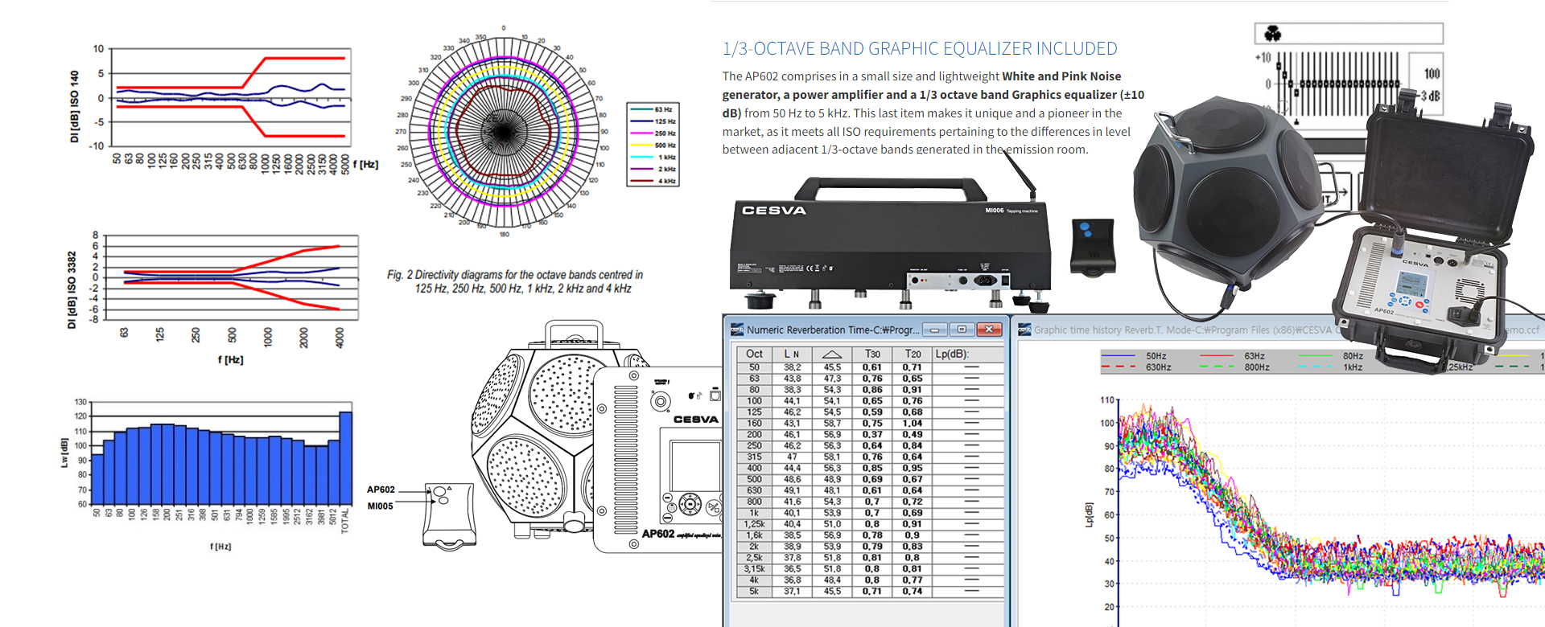Click T30 value 0,37 in table
This screenshot has width=1545, height=627.
pyautogui.click(x=872, y=434)
